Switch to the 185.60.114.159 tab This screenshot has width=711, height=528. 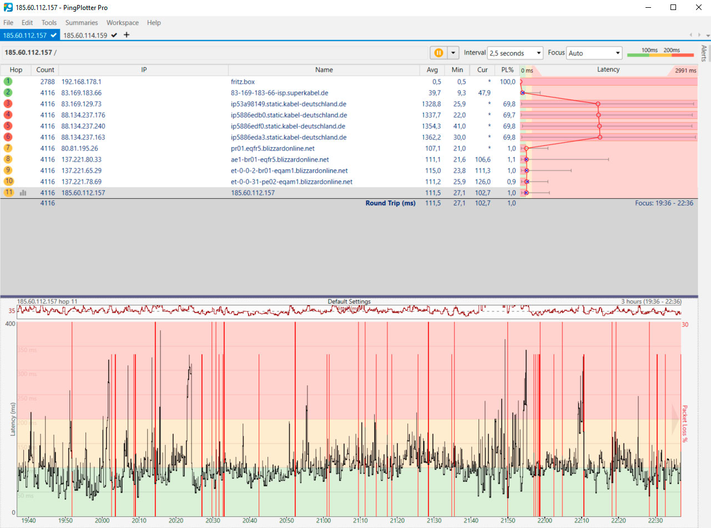pyautogui.click(x=89, y=35)
